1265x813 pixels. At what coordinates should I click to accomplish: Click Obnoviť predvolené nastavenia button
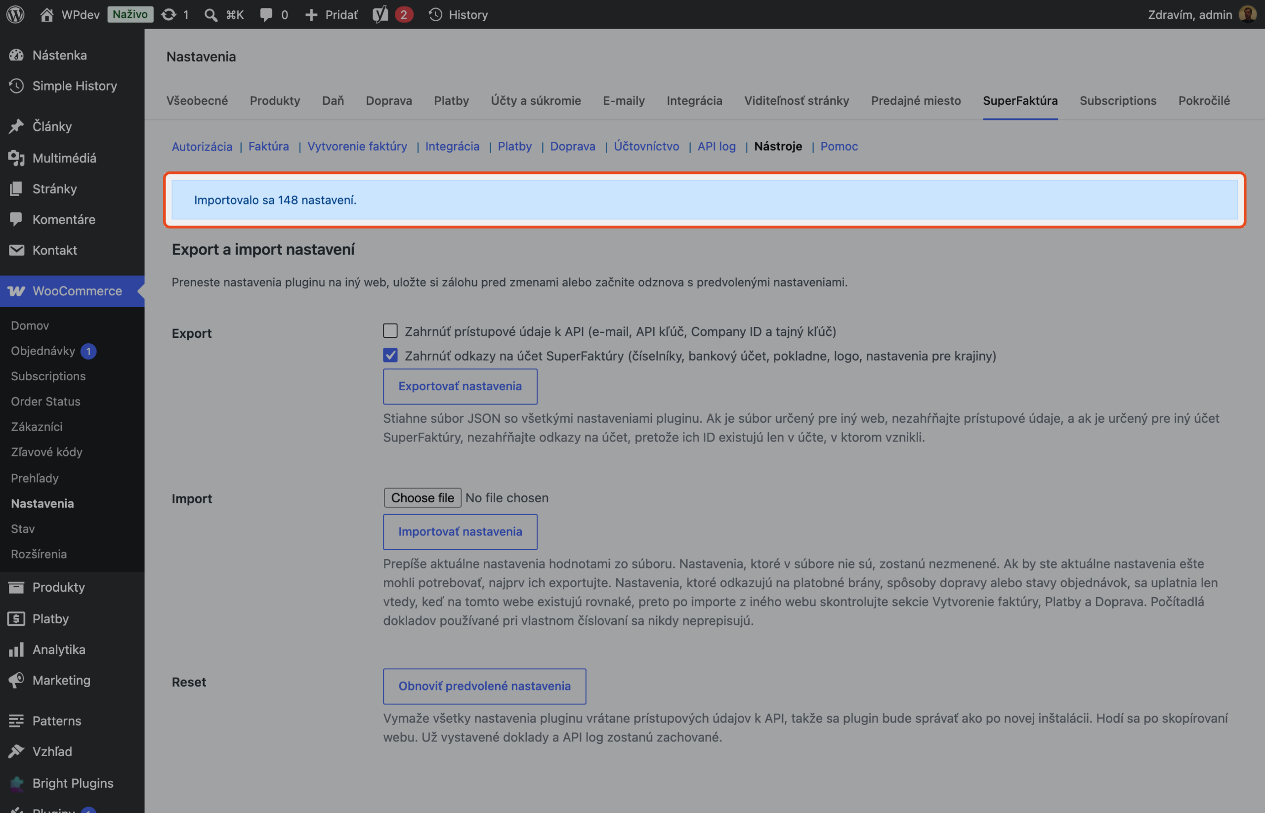point(484,686)
